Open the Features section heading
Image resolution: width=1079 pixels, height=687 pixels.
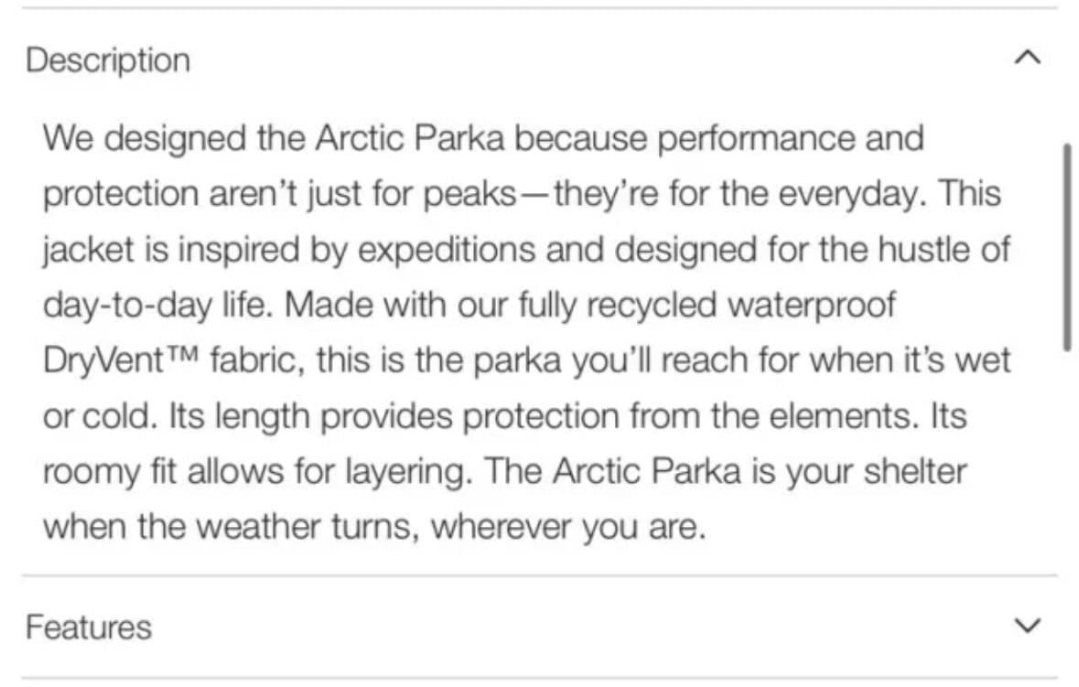tap(89, 628)
